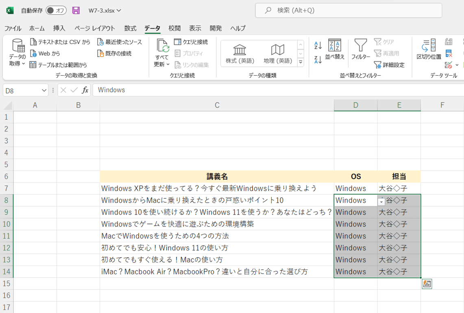The height and width of the screenshot is (313, 464).
Task: Click the データの取得 (Get Data) icon
Action: (17, 47)
